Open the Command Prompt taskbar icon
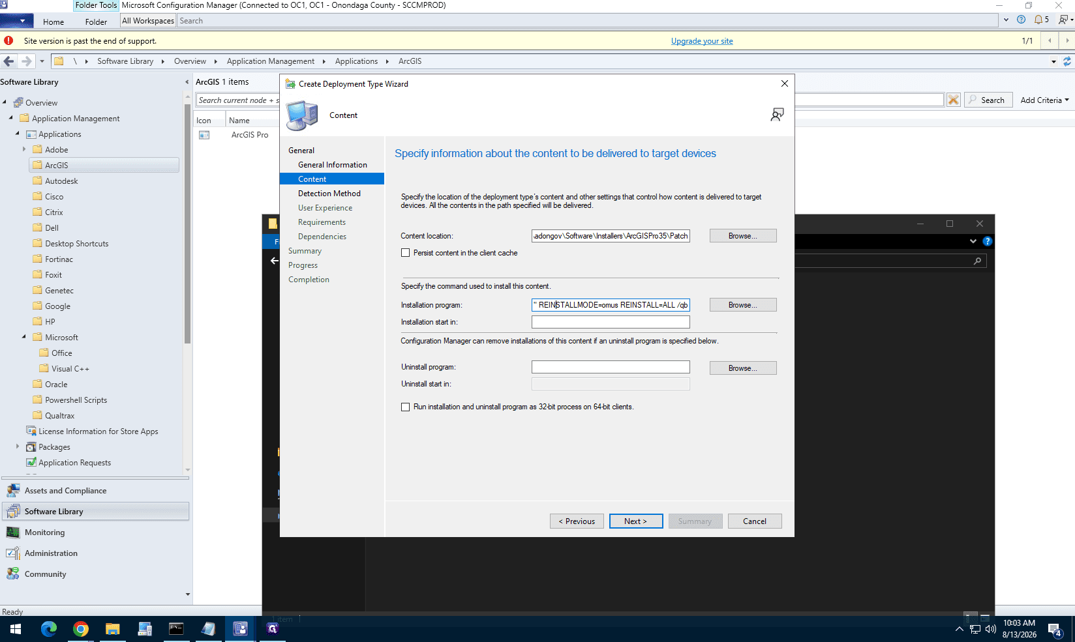 point(177,629)
